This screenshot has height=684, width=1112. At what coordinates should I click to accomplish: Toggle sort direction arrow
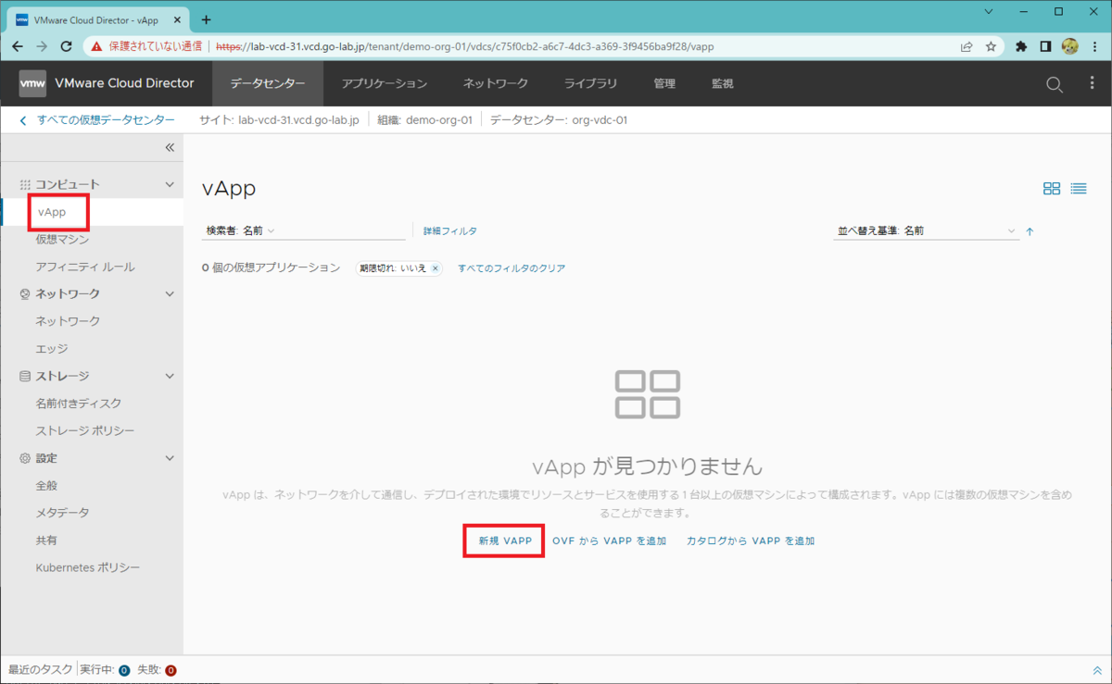[x=1030, y=231]
